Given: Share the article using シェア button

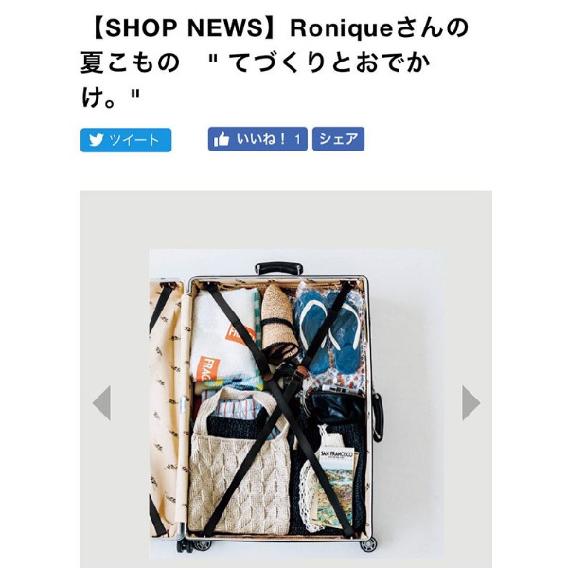Looking at the screenshot, I should [338, 139].
